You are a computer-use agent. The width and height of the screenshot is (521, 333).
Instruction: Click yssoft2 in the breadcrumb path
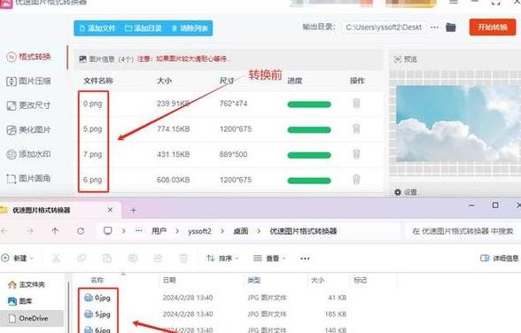pyautogui.click(x=199, y=231)
